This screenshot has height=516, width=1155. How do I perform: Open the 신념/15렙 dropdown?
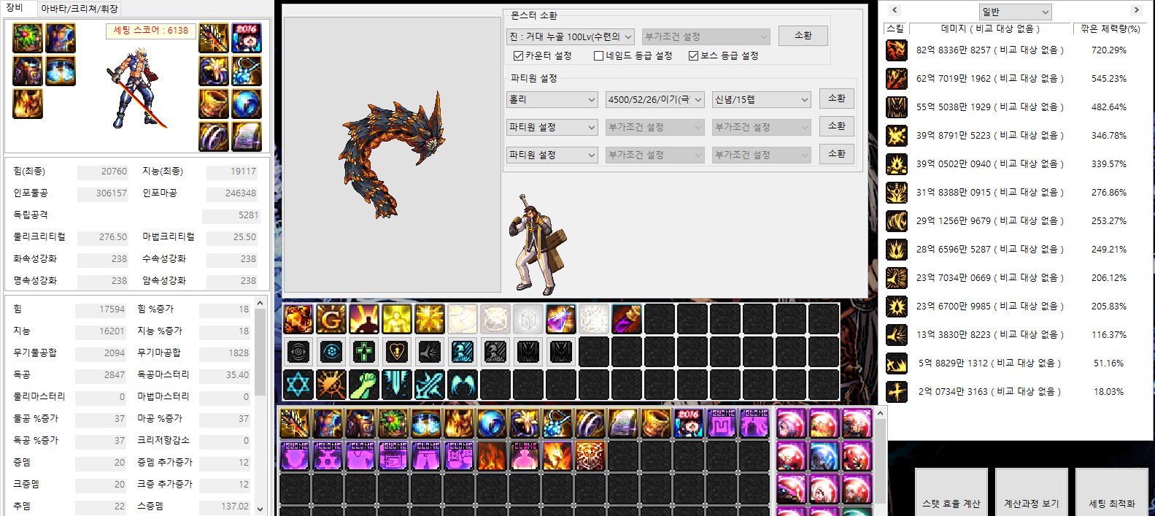pyautogui.click(x=761, y=99)
